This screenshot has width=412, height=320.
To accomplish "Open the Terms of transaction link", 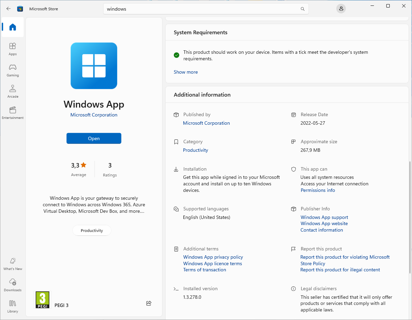I will pyautogui.click(x=205, y=270).
